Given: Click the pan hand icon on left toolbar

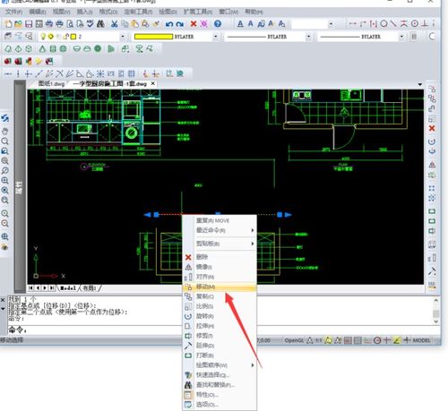Looking at the screenshot, I should point(4,131).
